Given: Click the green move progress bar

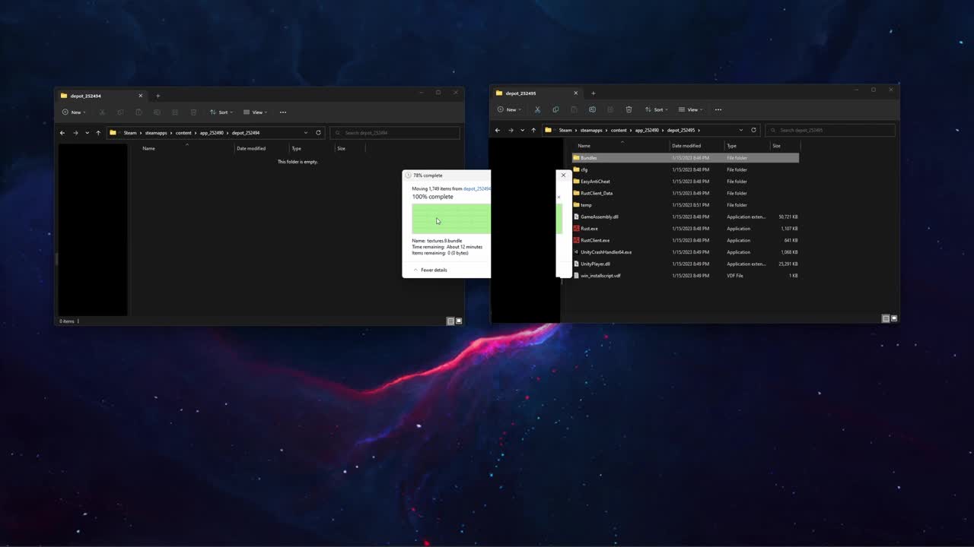Looking at the screenshot, I should pos(450,219).
